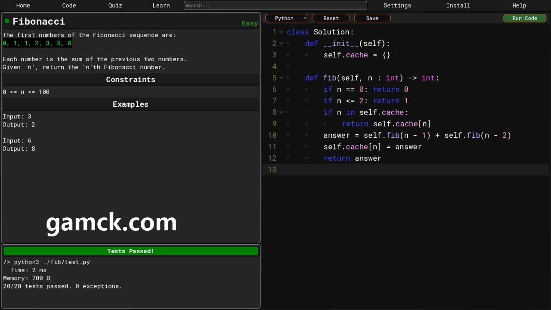The image size is (551, 310).
Task: Click the 'python3 ./fib/test.py' command line
Action: coord(46,262)
